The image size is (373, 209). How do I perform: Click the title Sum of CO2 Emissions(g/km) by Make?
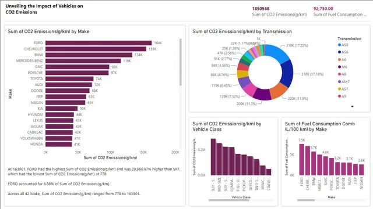click(48, 31)
